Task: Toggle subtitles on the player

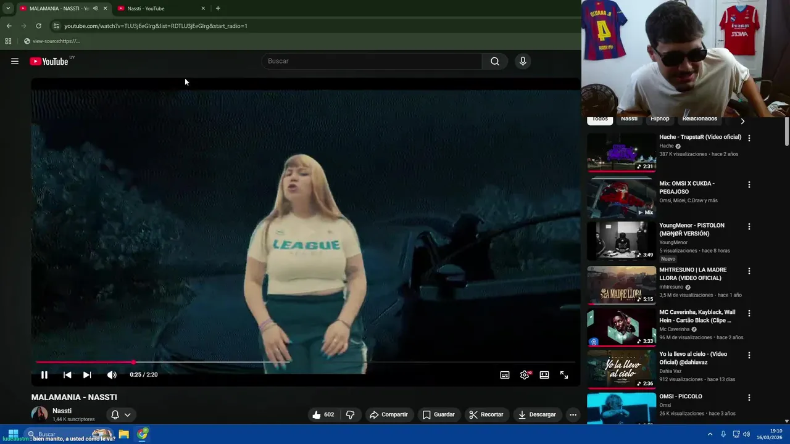Action: click(x=505, y=375)
